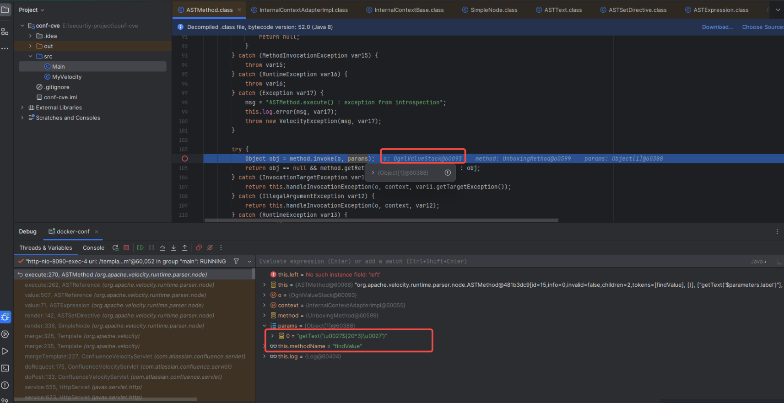This screenshot has height=403, width=784.
Task: Open the View Breakpoints dialog icon
Action: 199,247
